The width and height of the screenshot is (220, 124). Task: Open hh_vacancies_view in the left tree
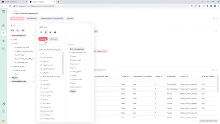(x=21, y=63)
